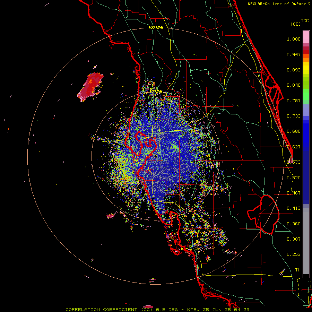Select the 0.893 scale value
This screenshot has height=312, width=312.
[294, 70]
